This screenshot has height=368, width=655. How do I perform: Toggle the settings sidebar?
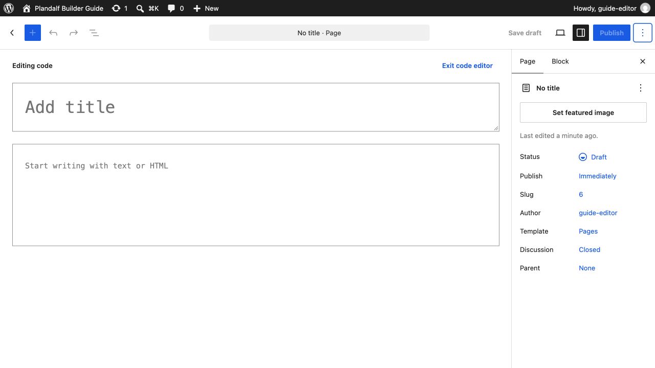click(581, 33)
